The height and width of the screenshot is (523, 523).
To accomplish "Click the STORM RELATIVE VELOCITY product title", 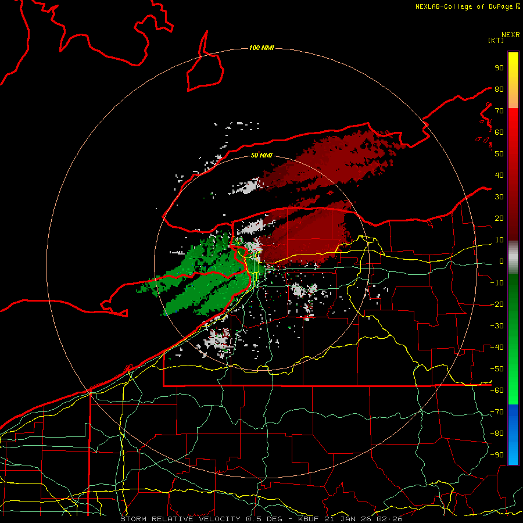I will [180, 519].
